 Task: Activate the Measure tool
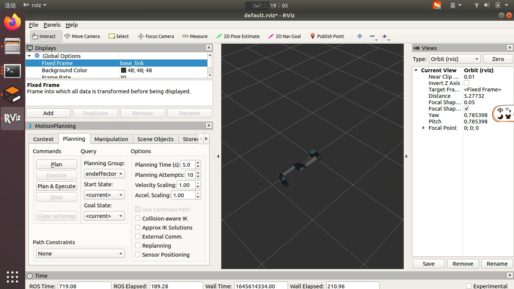195,36
